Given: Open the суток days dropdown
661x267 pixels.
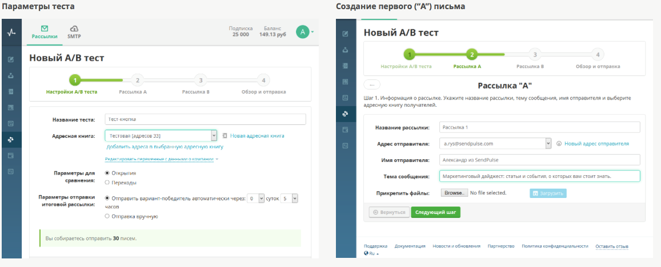Looking at the screenshot, I should (x=256, y=199).
